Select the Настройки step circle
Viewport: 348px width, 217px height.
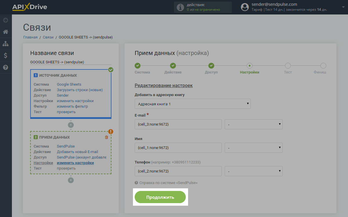coord(249,66)
